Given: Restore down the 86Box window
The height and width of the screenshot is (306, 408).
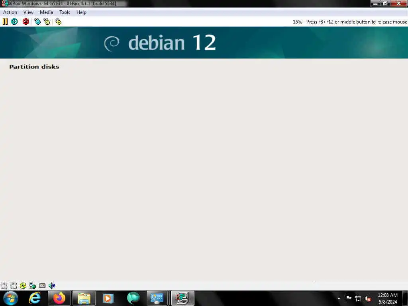Looking at the screenshot, I should 385,3.
